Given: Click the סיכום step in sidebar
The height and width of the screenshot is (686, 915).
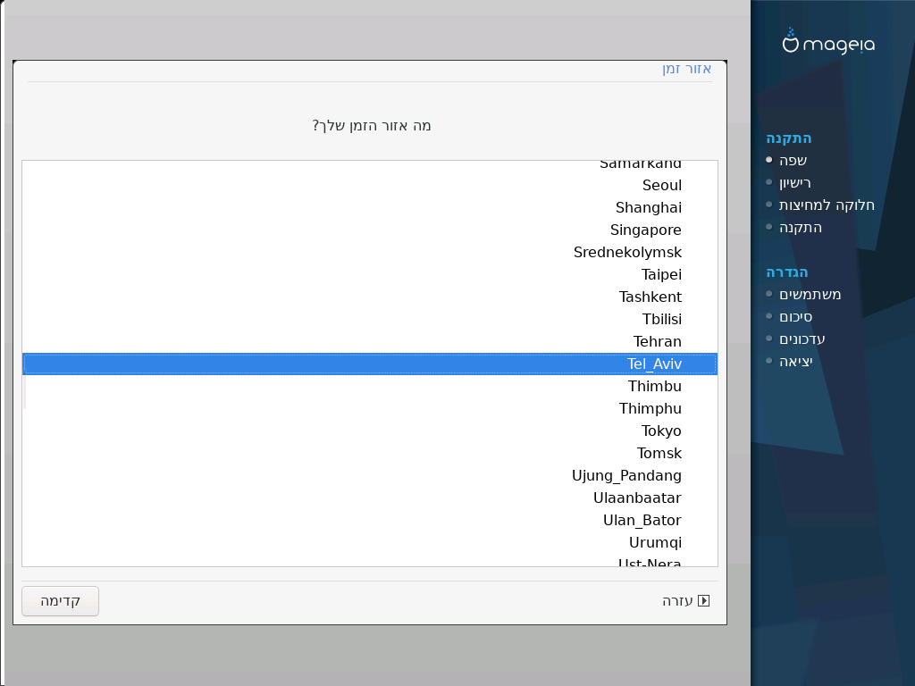Looking at the screenshot, I should 795,317.
